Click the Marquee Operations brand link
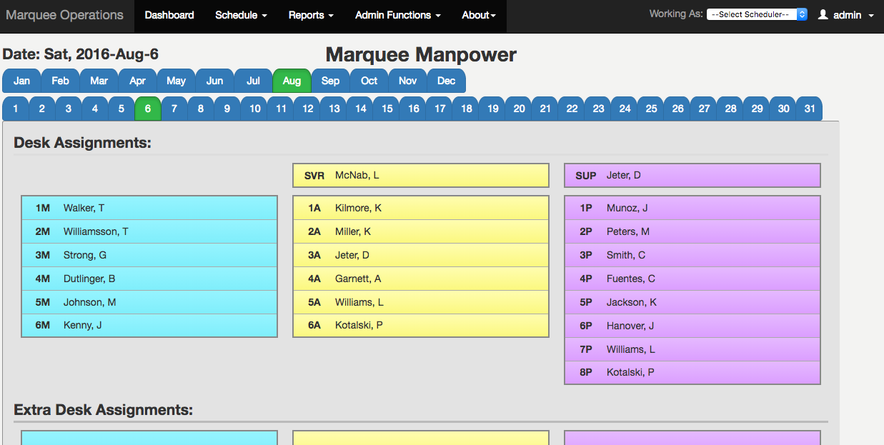The height and width of the screenshot is (445, 884). pos(64,15)
